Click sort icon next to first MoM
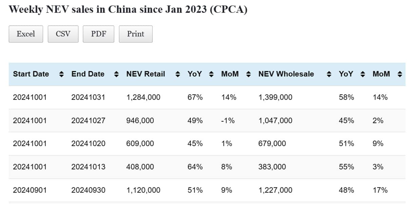This screenshot has height=204, width=407. pos(248,74)
